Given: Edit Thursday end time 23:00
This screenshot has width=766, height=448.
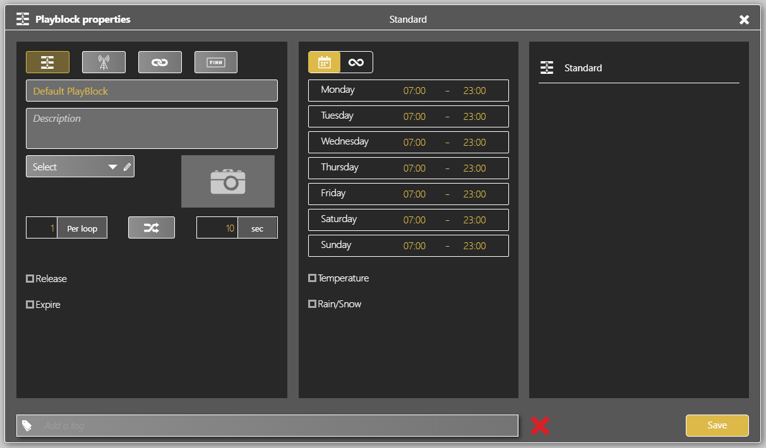Looking at the screenshot, I should (474, 168).
